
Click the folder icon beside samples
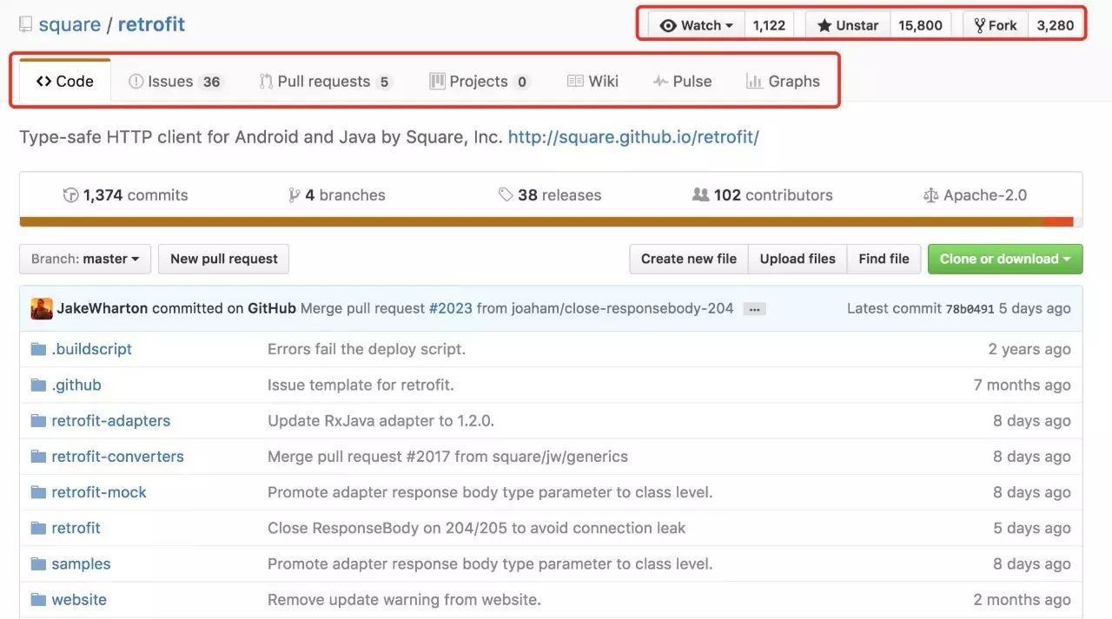pyautogui.click(x=38, y=564)
